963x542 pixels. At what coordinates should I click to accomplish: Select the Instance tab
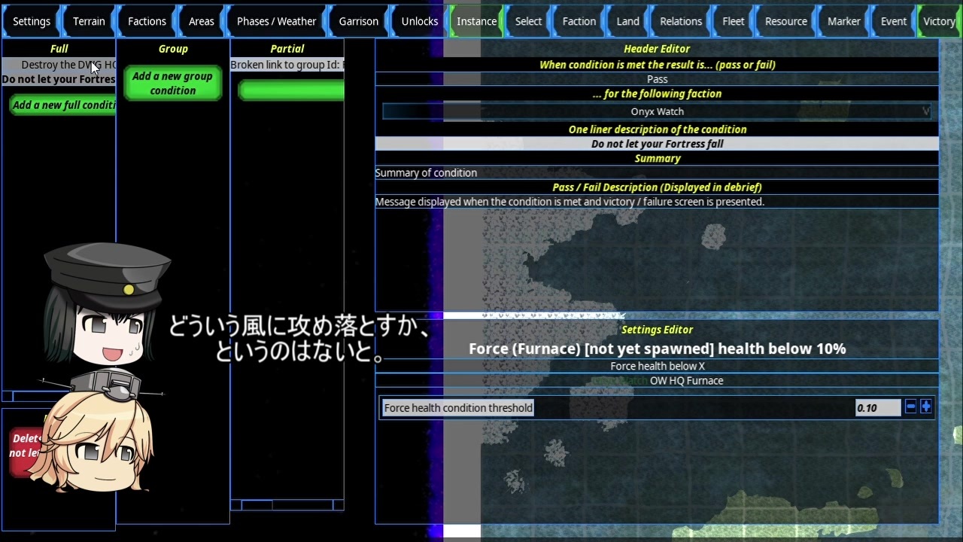coord(476,21)
